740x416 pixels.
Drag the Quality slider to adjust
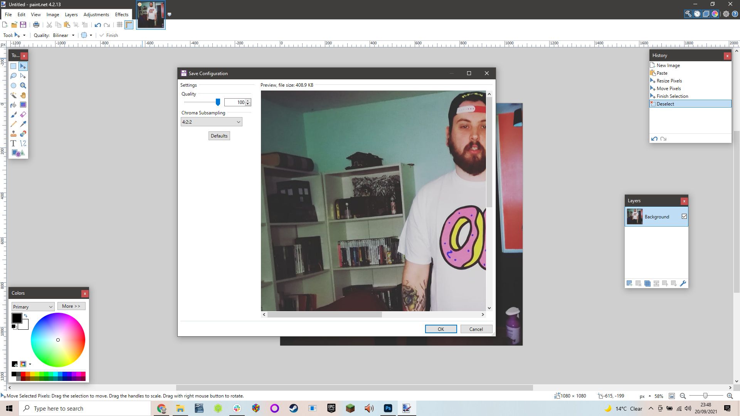(x=218, y=102)
